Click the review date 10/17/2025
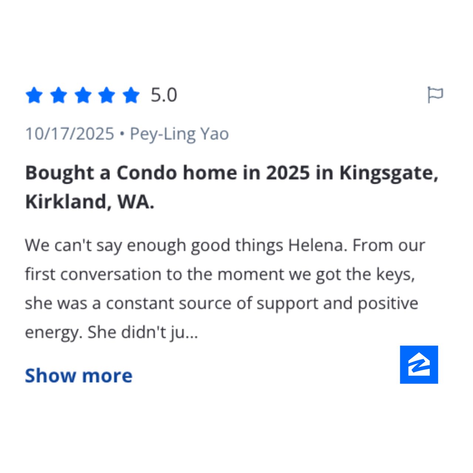The height and width of the screenshot is (473, 473). (x=69, y=134)
